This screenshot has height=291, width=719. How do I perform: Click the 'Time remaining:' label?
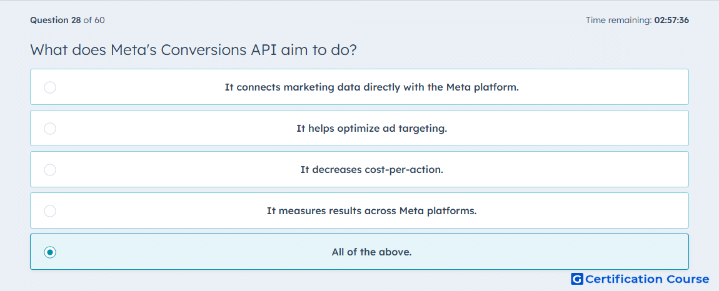click(x=618, y=20)
